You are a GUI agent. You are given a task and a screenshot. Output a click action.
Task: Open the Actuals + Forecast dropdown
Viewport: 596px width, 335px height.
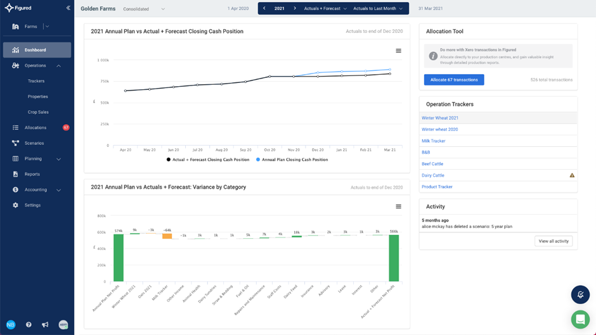[x=325, y=8]
